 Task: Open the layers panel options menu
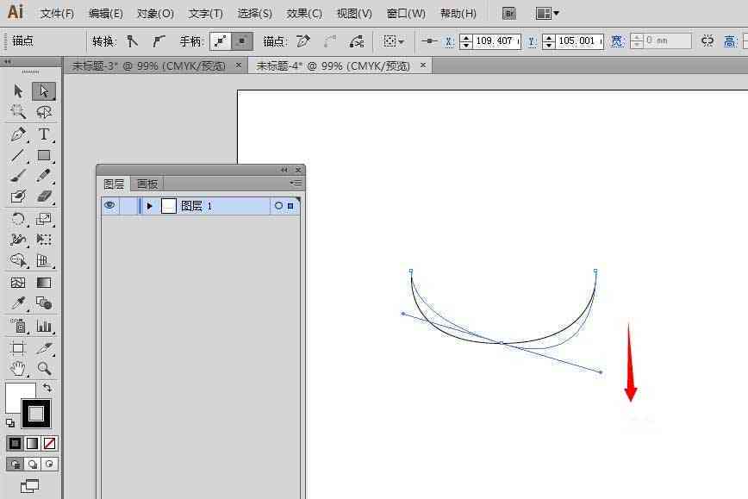pyautogui.click(x=296, y=184)
